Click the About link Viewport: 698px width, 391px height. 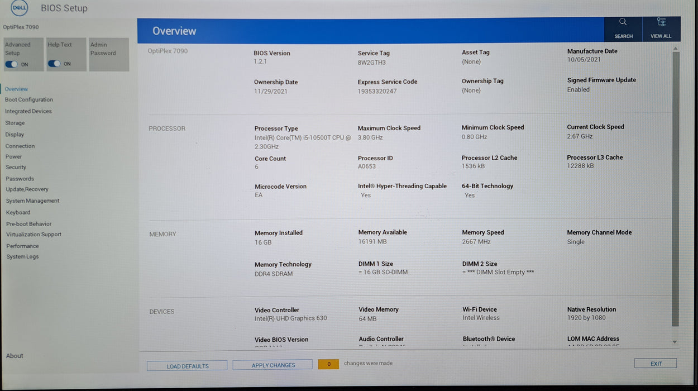(x=15, y=356)
